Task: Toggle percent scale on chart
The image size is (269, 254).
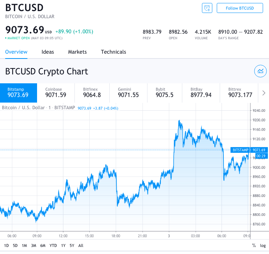Action: pos(254,245)
